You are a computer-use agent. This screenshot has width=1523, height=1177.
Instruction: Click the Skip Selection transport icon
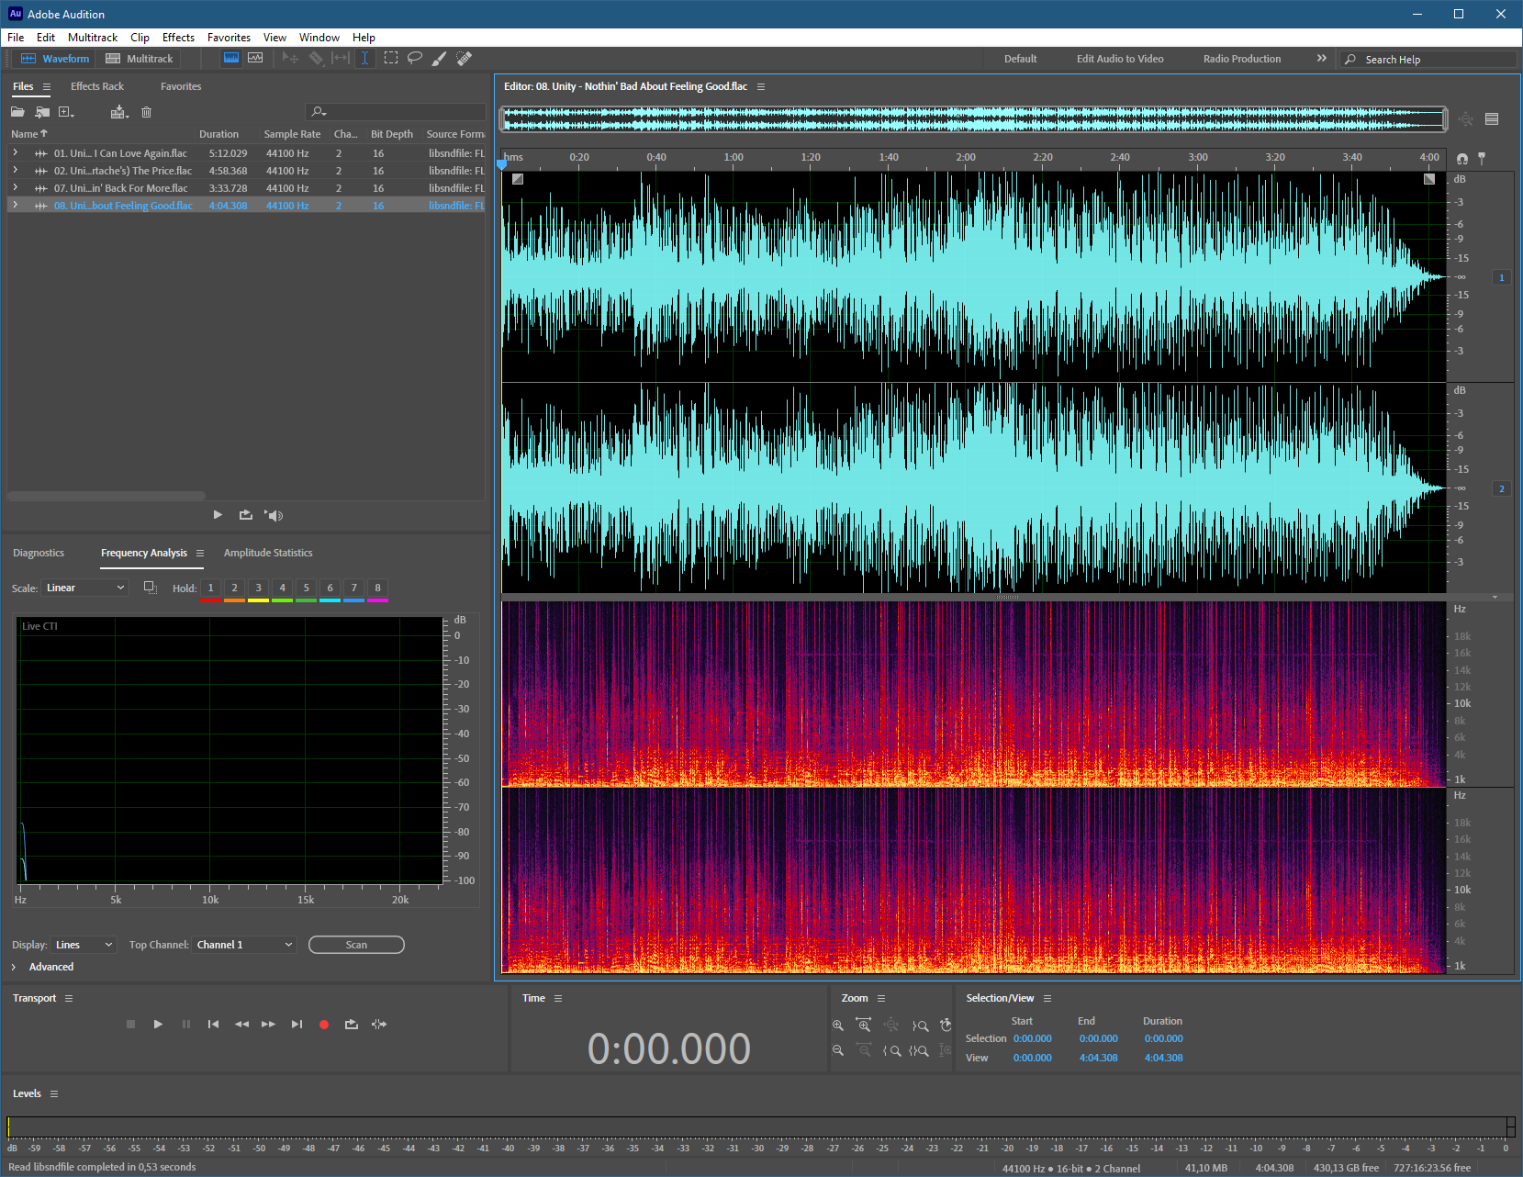tap(379, 1024)
